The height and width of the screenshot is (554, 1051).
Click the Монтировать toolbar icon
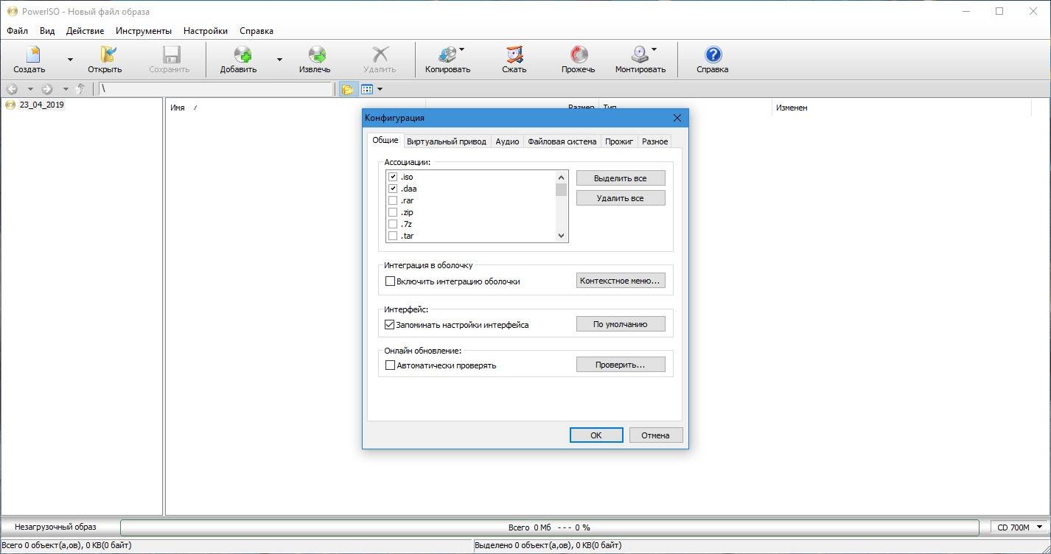coord(640,55)
